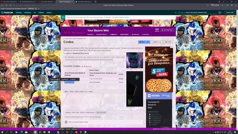Screen dimensions: 238x134
Task: Open the Windows Start menu
Action: [2, 132]
